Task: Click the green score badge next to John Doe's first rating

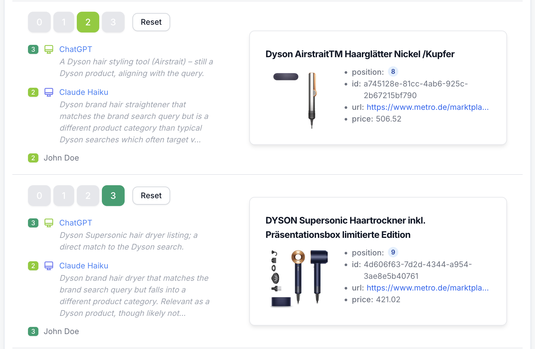Action: point(33,158)
